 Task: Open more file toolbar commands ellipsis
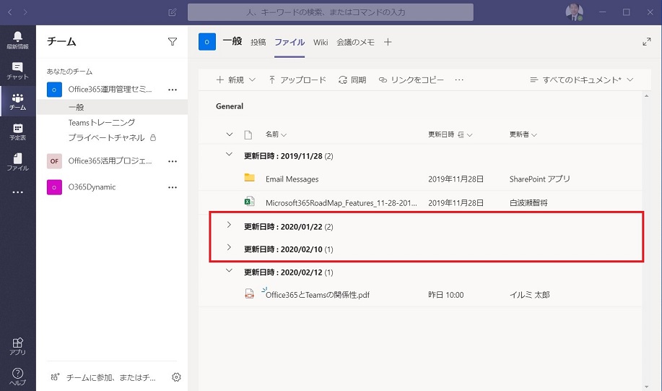(459, 80)
